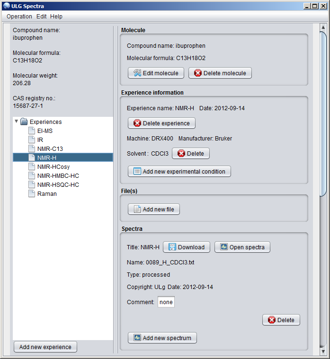Maximize the ULG Spectra window

[315, 6]
